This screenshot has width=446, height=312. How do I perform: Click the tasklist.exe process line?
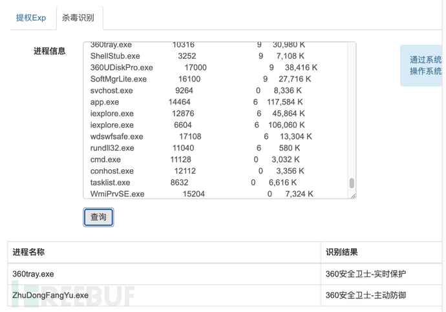pyautogui.click(x=193, y=182)
